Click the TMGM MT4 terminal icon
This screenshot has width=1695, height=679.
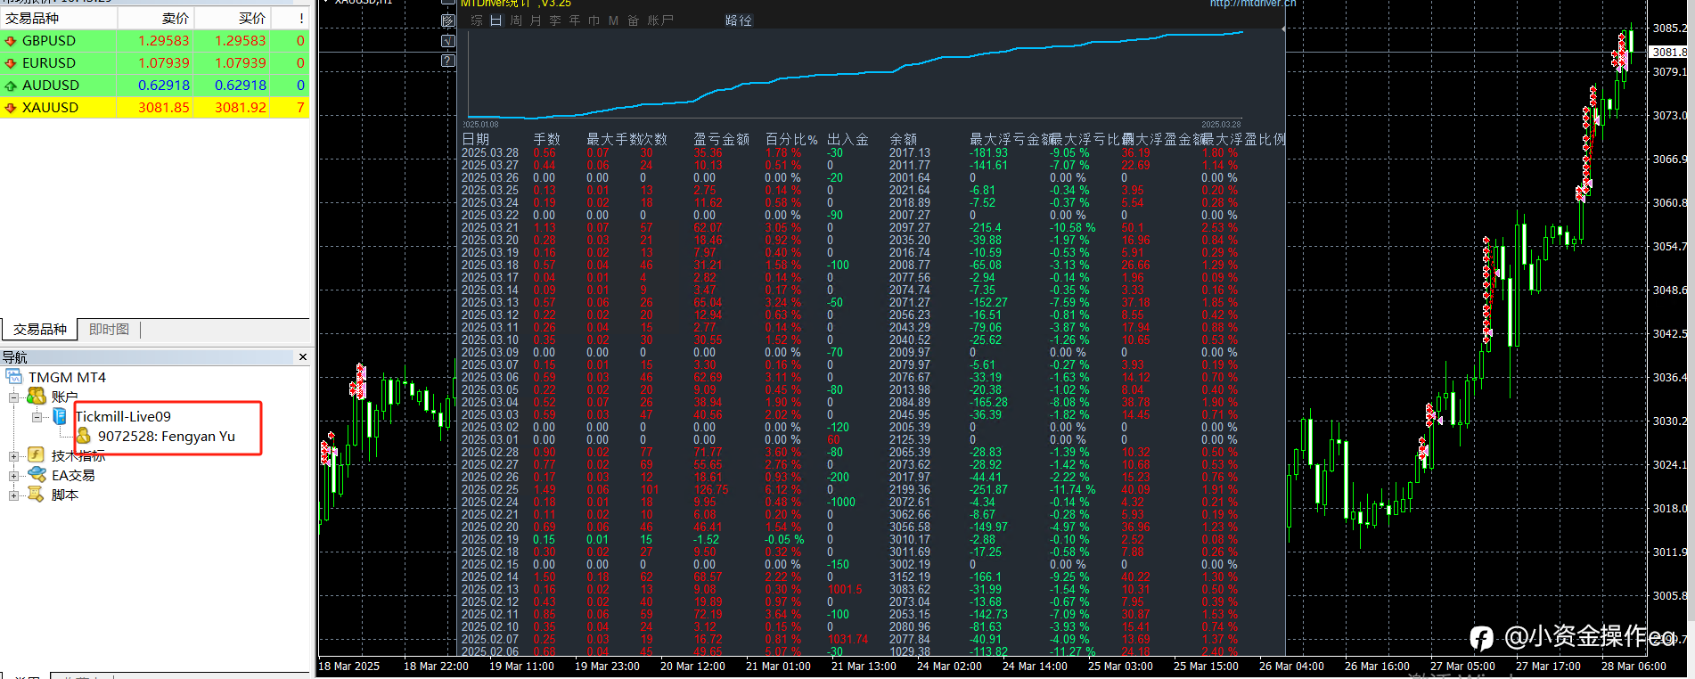pyautogui.click(x=13, y=377)
